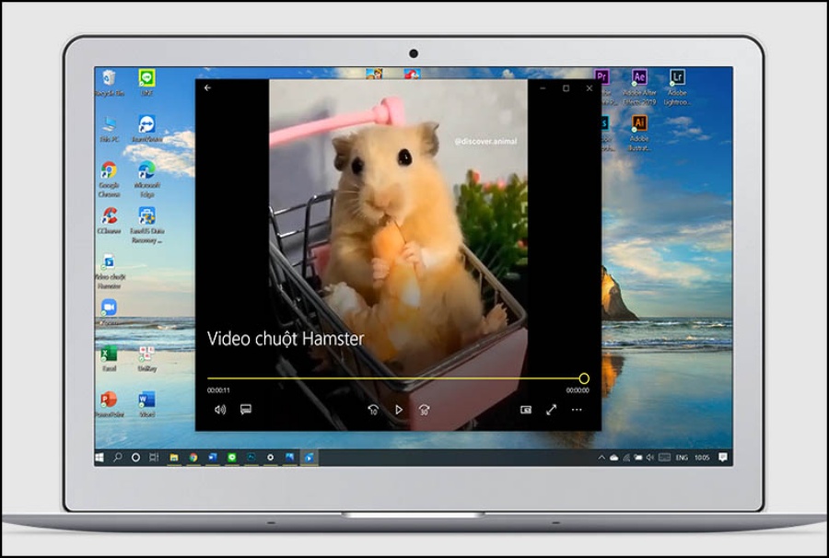Open the Windows Start menu
This screenshot has width=829, height=558.
(x=100, y=457)
